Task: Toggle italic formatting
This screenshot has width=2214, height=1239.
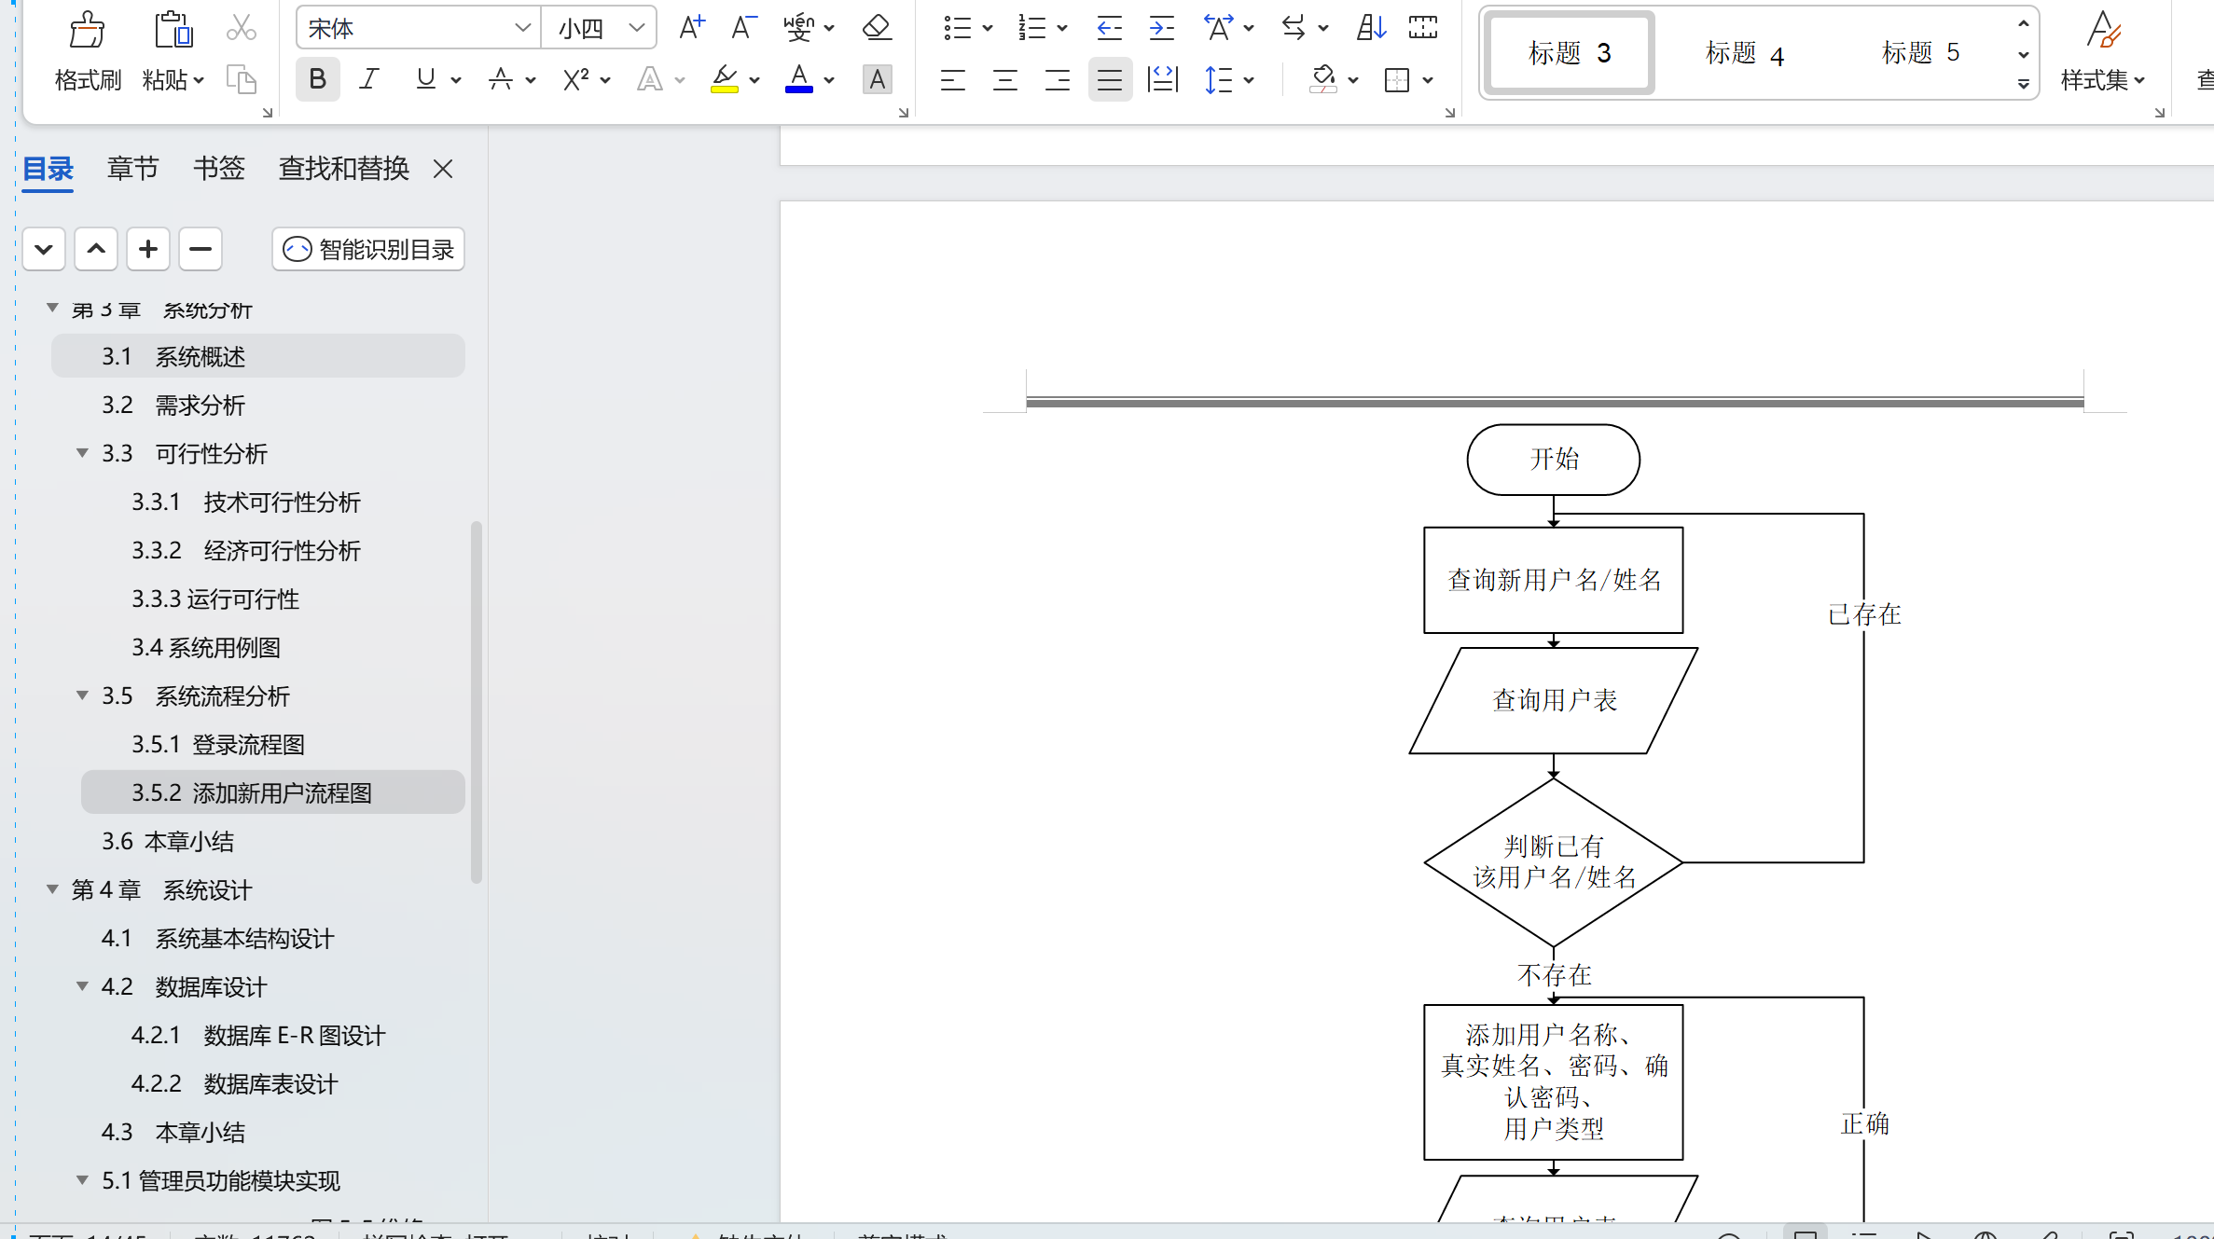Action: pyautogui.click(x=369, y=79)
